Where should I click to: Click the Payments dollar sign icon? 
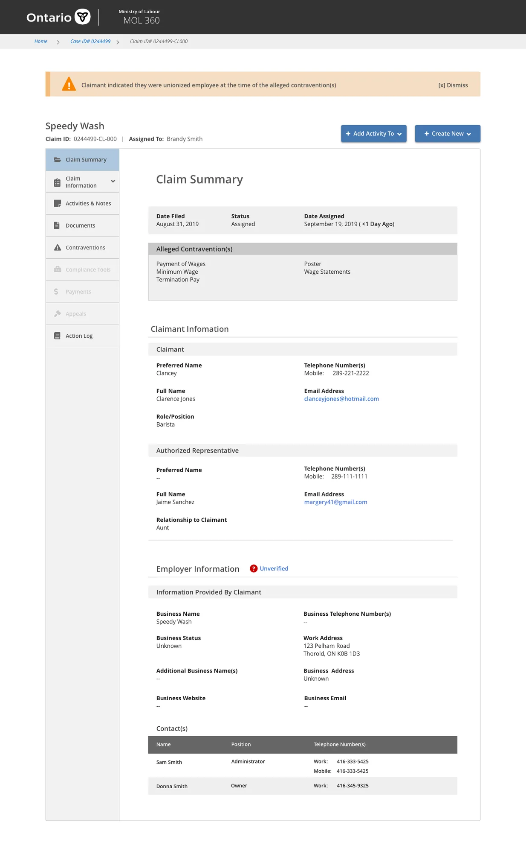[56, 292]
